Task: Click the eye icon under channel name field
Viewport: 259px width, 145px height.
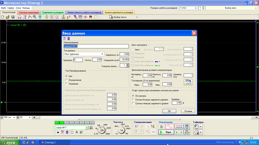Action: (58, 132)
